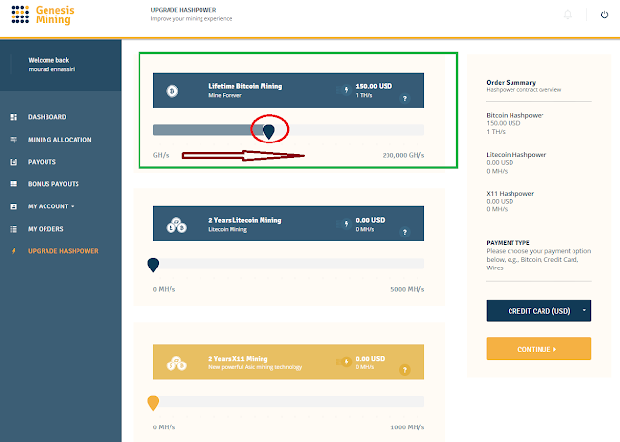Click lightning icon beside 150.00 USD
Screen dimensions: 620x442
[346, 90]
